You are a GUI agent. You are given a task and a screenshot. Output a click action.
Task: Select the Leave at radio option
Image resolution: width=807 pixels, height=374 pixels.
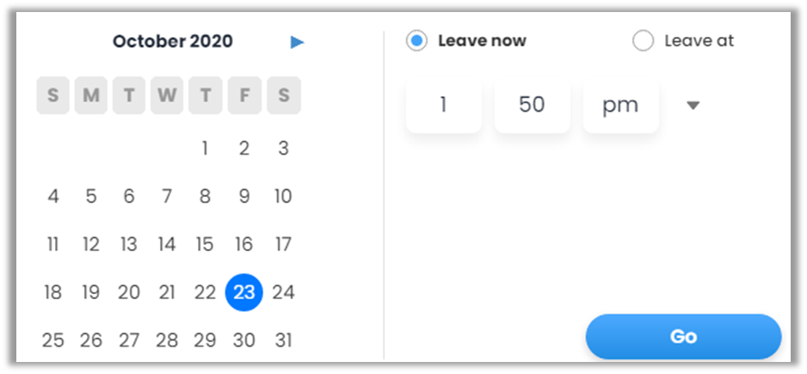643,40
